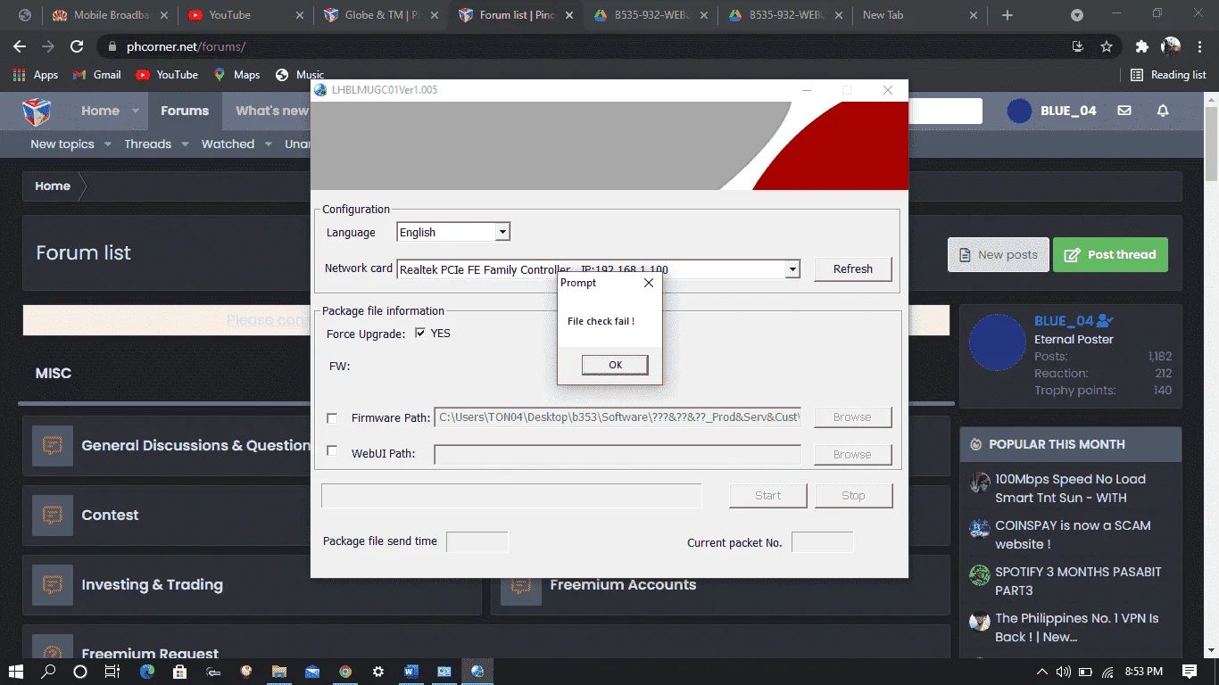This screenshot has height=685, width=1219.
Task: Tick the Firmware Path checkbox
Action: point(332,417)
